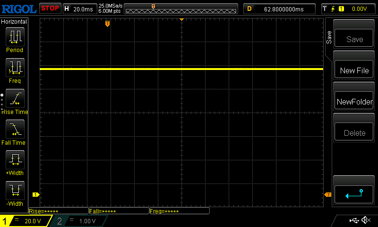Create a NewFolder
This screenshot has width=378, height=227.
pos(354,101)
